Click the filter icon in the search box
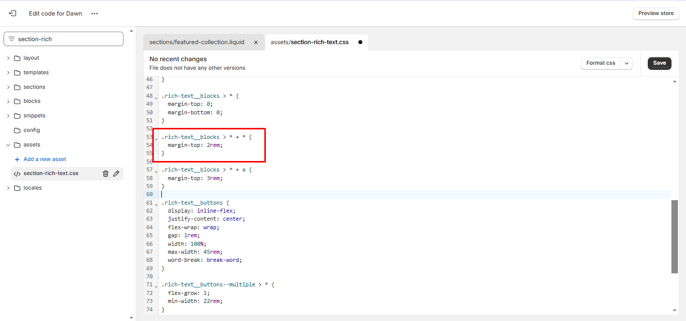Screen dimensions: 686x321 click(12, 39)
